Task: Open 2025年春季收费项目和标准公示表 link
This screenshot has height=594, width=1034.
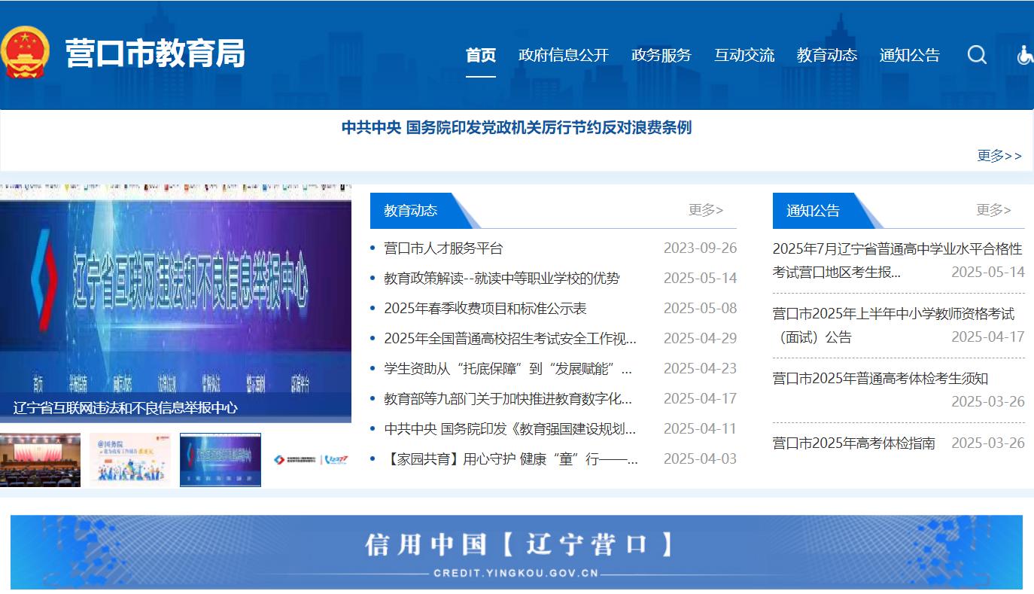Action: pos(485,309)
